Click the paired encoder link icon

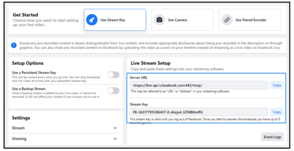click(x=227, y=20)
